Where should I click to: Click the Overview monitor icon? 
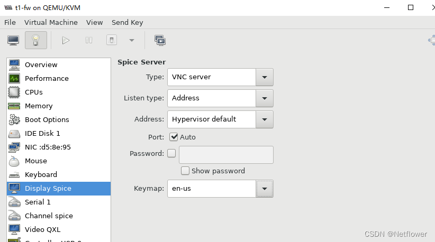coord(14,65)
